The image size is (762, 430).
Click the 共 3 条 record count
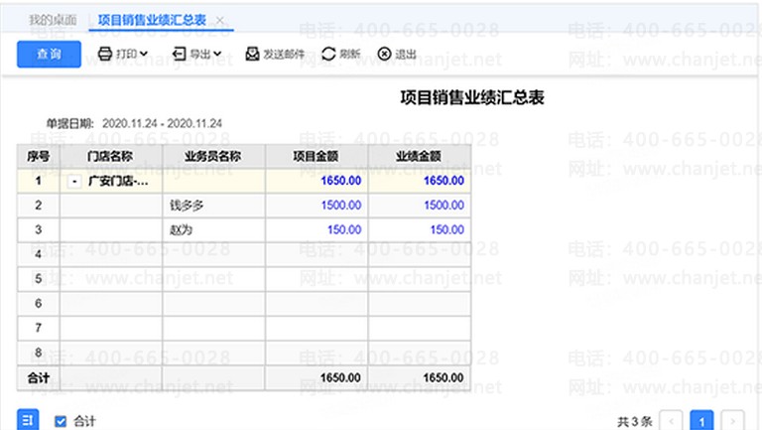point(634,421)
